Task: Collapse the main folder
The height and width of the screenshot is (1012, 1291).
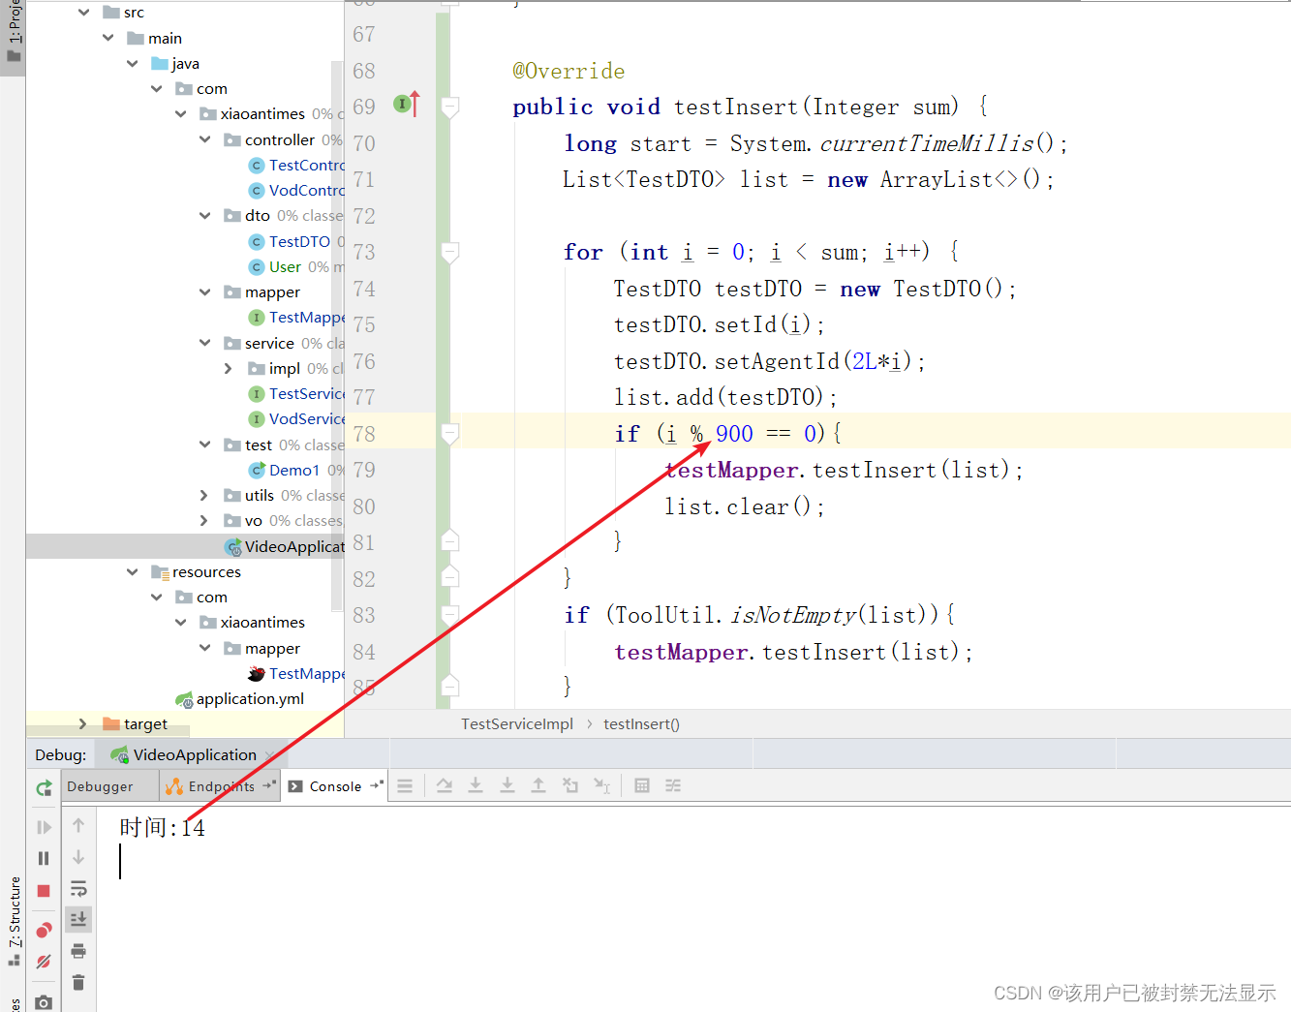Action: [x=108, y=38]
